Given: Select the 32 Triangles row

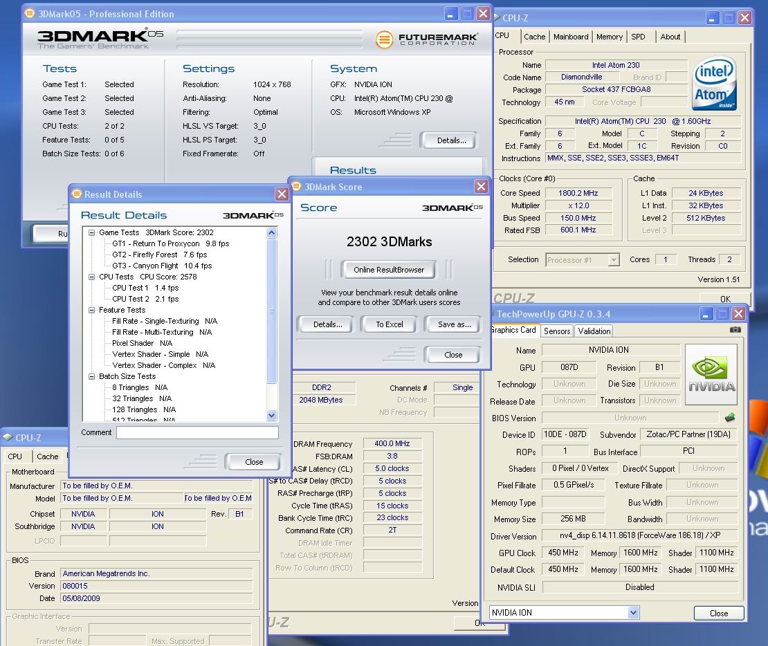Looking at the screenshot, I should tap(142, 398).
